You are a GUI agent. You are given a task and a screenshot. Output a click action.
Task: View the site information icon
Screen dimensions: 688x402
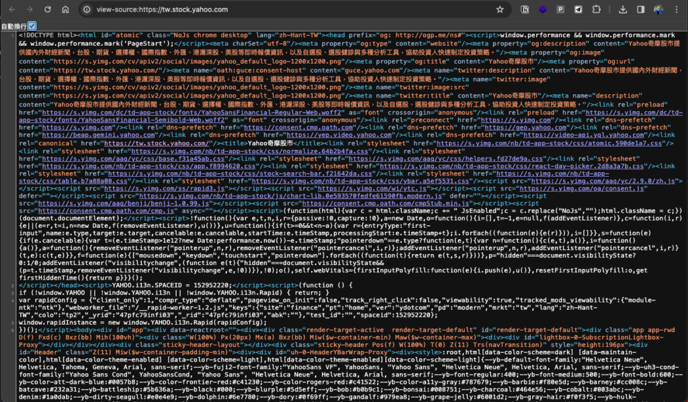(x=87, y=9)
